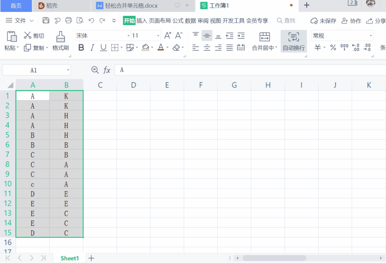
Task: Expand the 文件 menu arrow
Action: click(32, 21)
